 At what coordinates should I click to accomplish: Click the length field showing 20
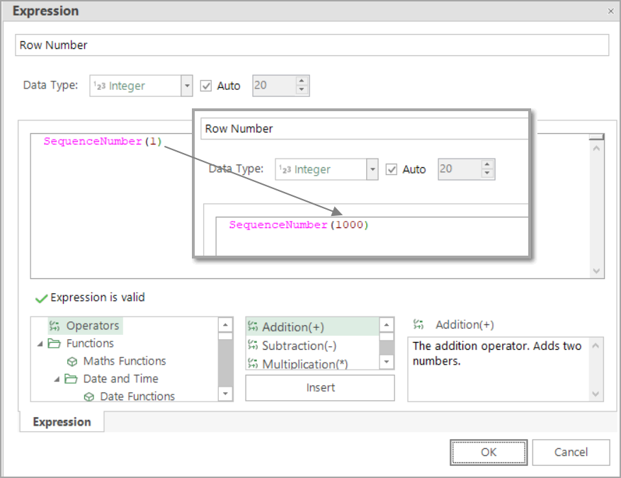pos(274,86)
